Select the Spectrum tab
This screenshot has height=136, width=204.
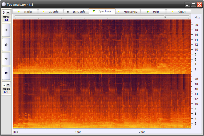pos(102,11)
